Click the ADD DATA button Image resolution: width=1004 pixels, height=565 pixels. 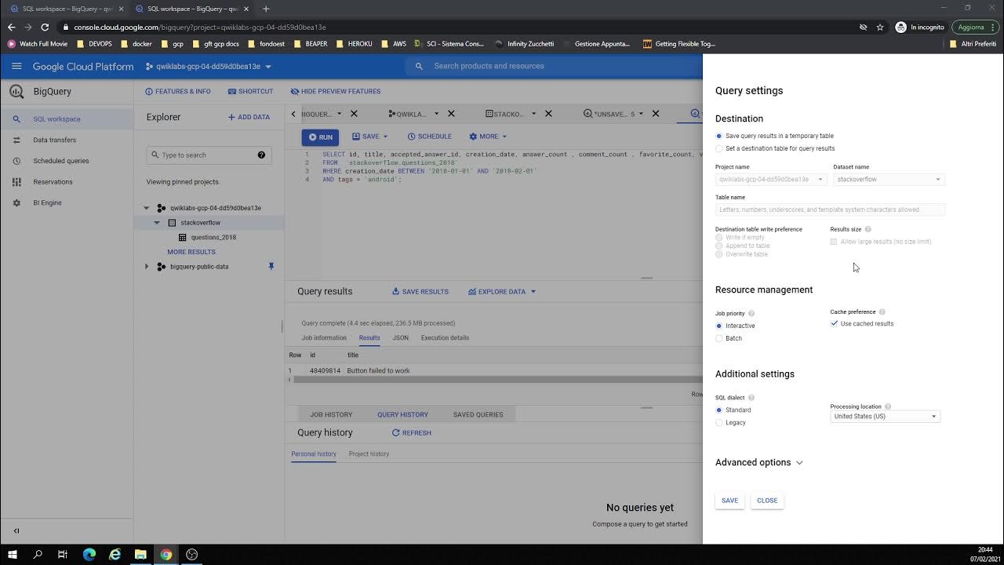point(249,117)
